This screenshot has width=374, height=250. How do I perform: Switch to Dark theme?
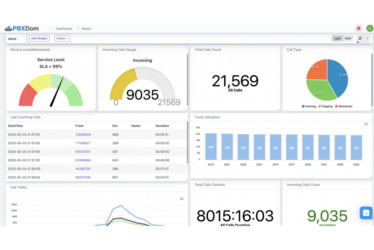(348, 38)
